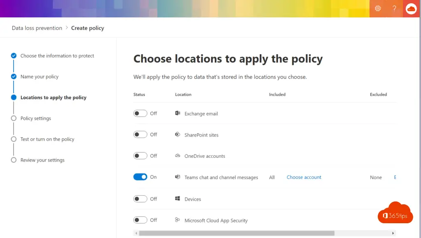Click the Devices Windows icon

coord(178,199)
